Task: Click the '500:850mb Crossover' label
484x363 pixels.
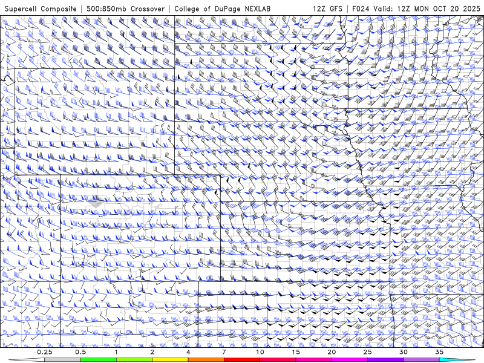Action: click(x=126, y=8)
